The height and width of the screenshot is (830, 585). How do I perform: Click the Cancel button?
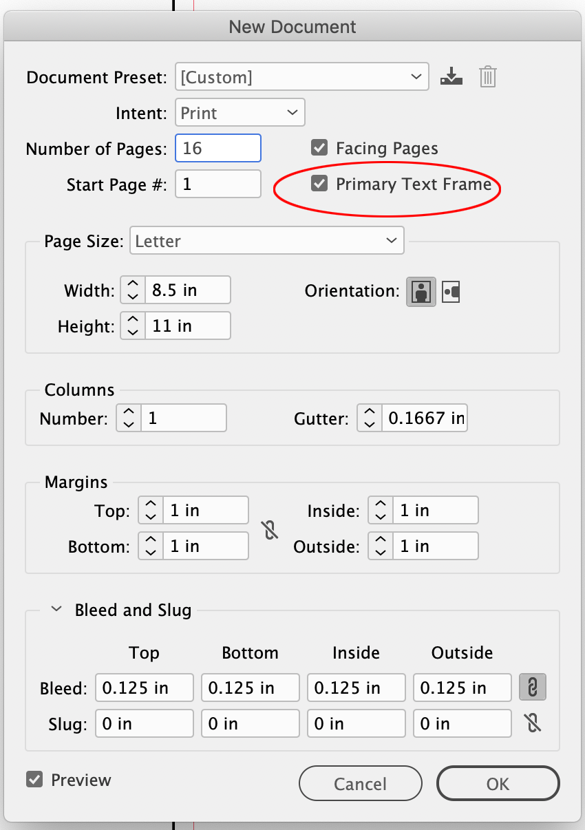360,783
